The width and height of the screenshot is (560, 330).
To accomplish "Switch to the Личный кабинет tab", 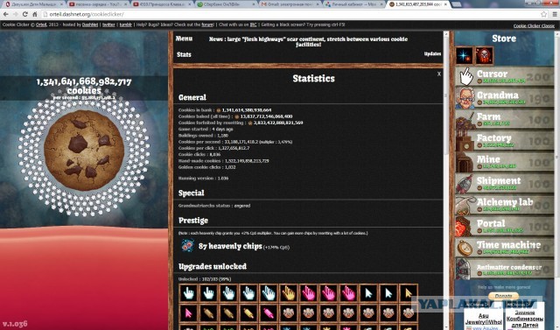I will 353,4.
